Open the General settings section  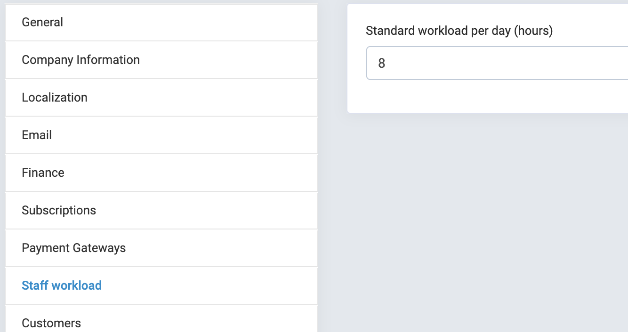tap(42, 23)
